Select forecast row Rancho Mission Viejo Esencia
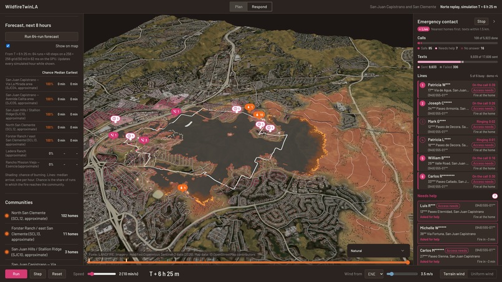502x282 pixels. pos(42,164)
